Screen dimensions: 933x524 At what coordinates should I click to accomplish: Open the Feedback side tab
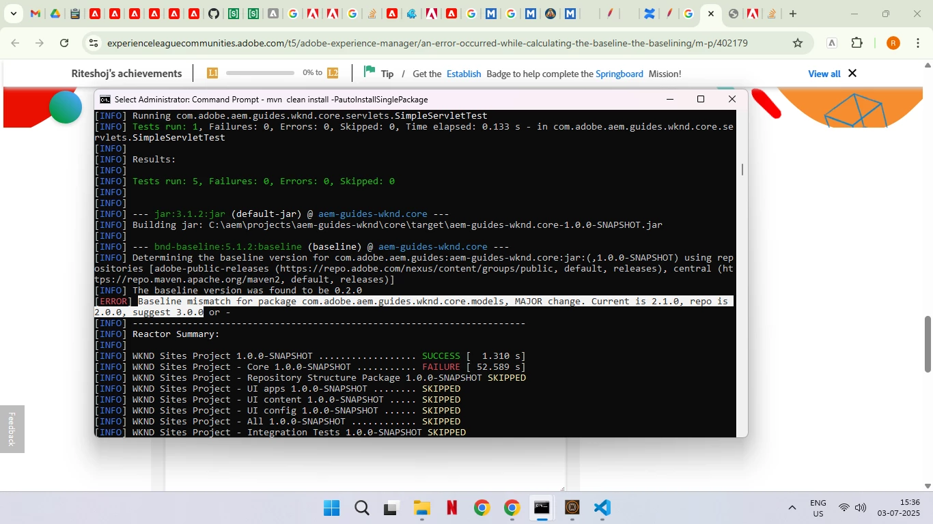point(12,429)
